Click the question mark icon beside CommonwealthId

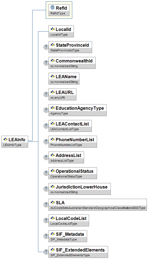coord(46,63)
